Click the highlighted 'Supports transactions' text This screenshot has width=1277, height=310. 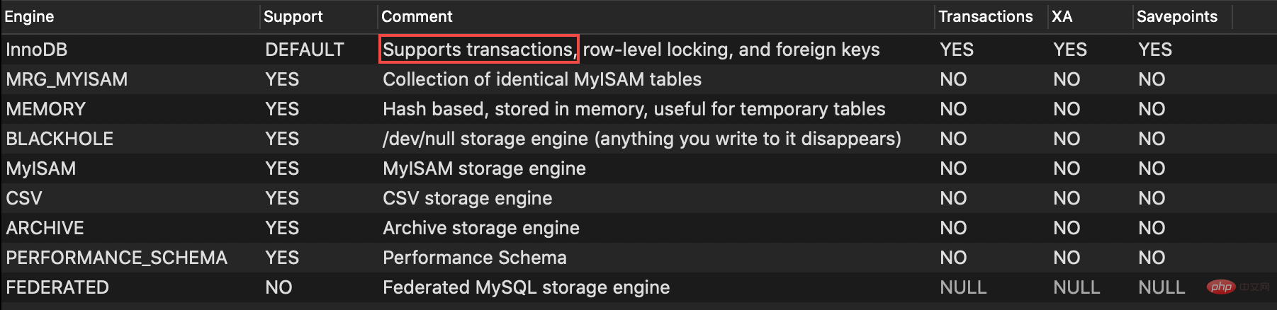pos(478,50)
